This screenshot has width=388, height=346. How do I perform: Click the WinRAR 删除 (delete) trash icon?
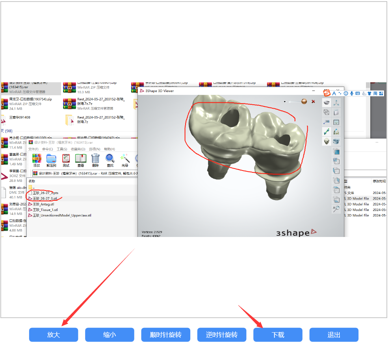coord(95,160)
